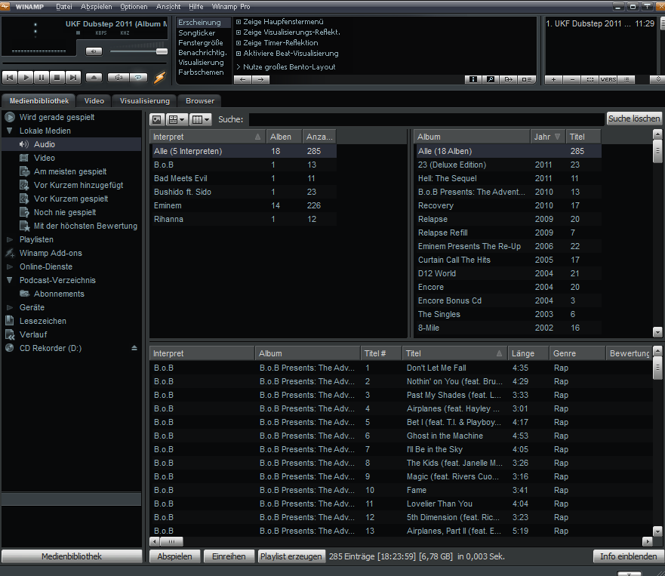This screenshot has height=576, width=665.
Task: Collapse the Lokale Medien tree node
Action: click(x=9, y=131)
